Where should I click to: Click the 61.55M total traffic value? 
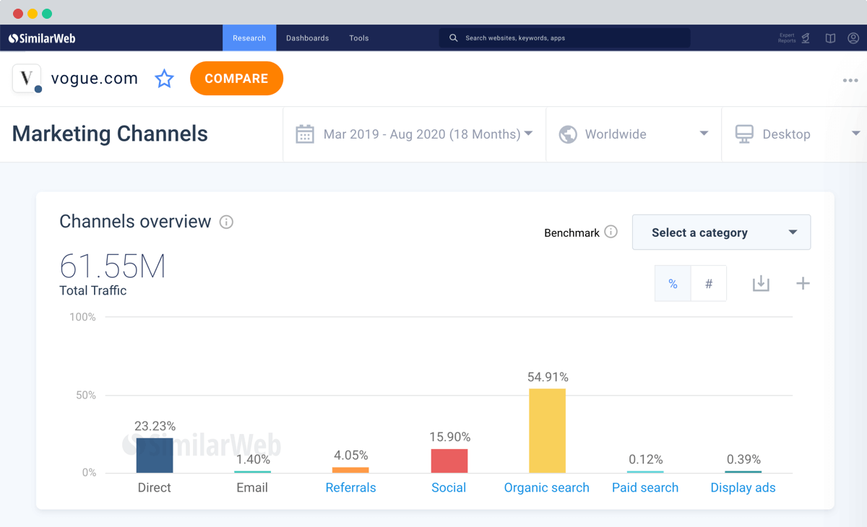coord(113,266)
